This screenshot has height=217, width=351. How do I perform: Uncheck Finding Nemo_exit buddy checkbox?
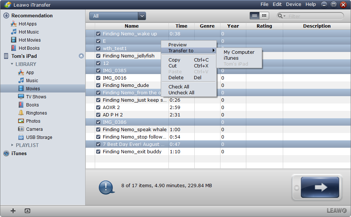click(98, 152)
